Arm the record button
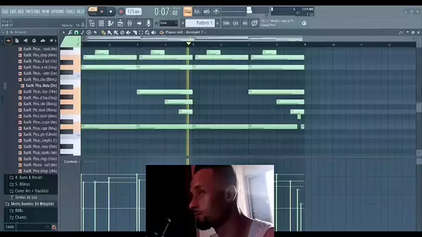This screenshot has height=237, width=422. [121, 12]
